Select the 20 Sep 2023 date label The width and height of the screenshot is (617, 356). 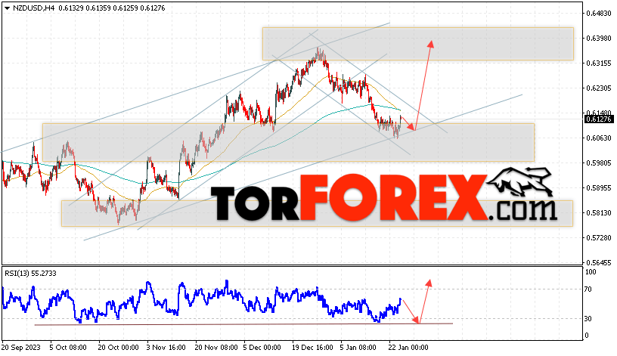(21, 348)
